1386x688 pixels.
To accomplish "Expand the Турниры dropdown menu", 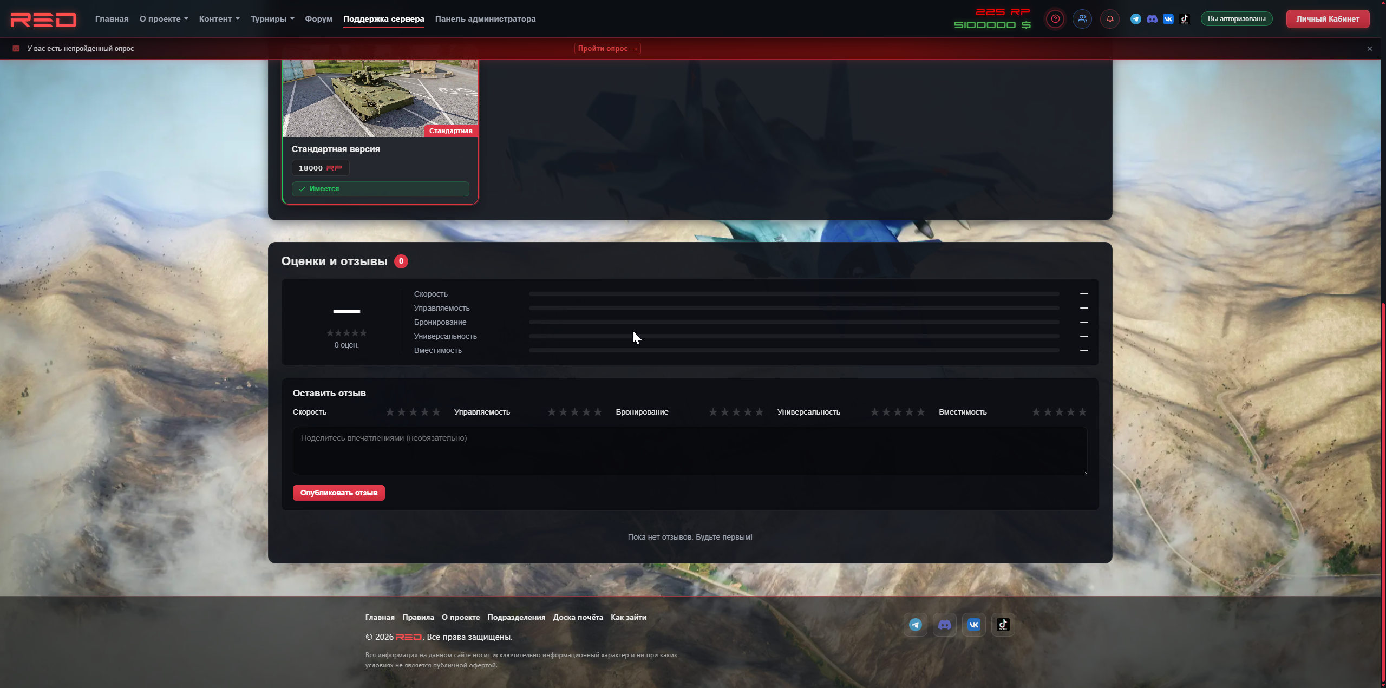I will tap(272, 19).
